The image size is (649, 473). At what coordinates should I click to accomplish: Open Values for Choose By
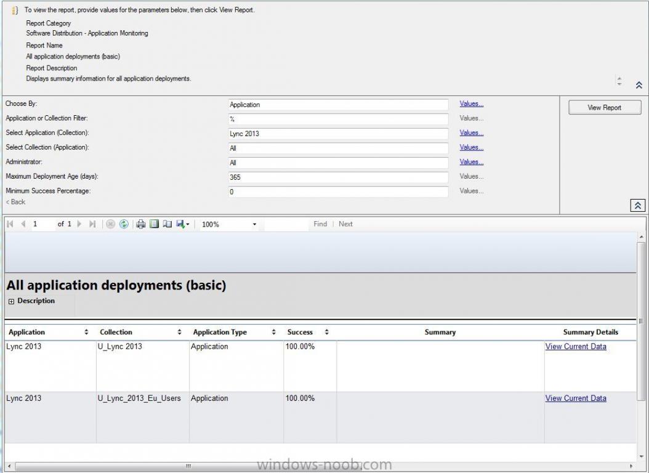472,104
